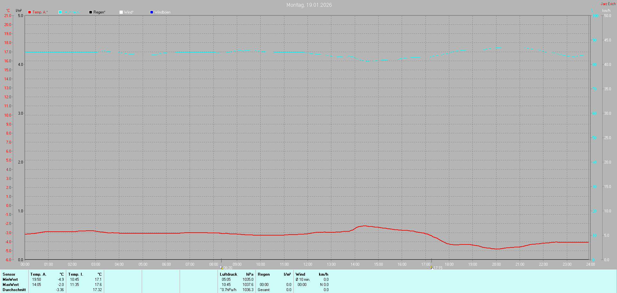Select the 'Temp. A.*' legend label

(40, 12)
